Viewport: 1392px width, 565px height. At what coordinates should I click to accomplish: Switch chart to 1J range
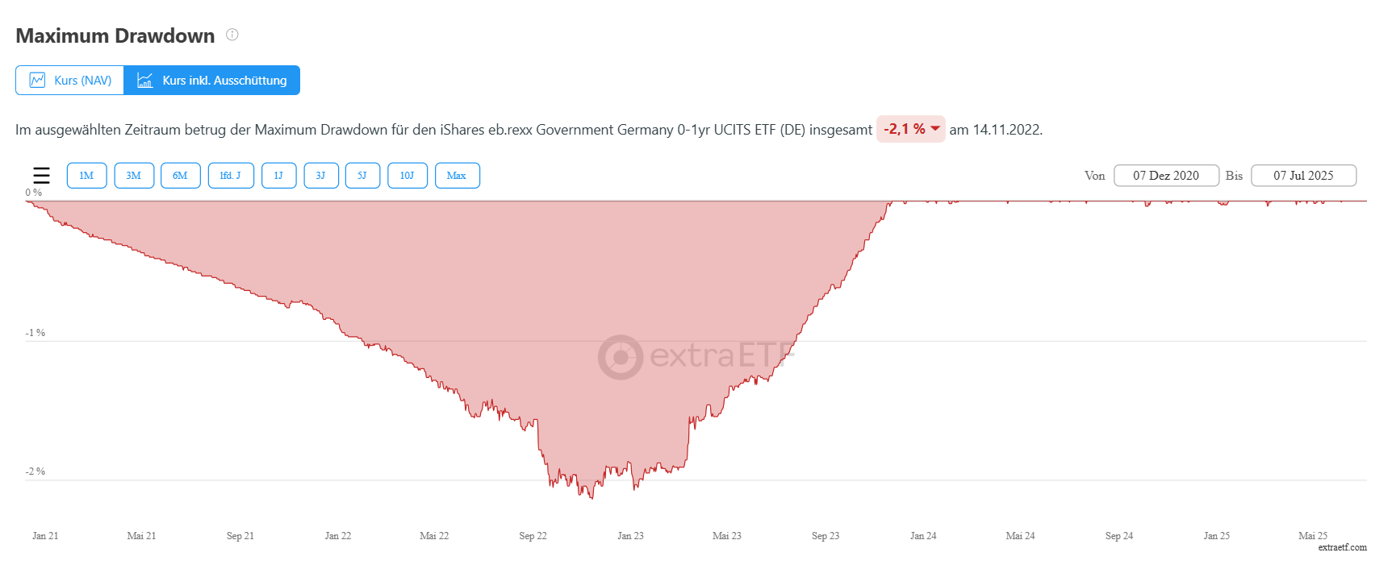(278, 176)
